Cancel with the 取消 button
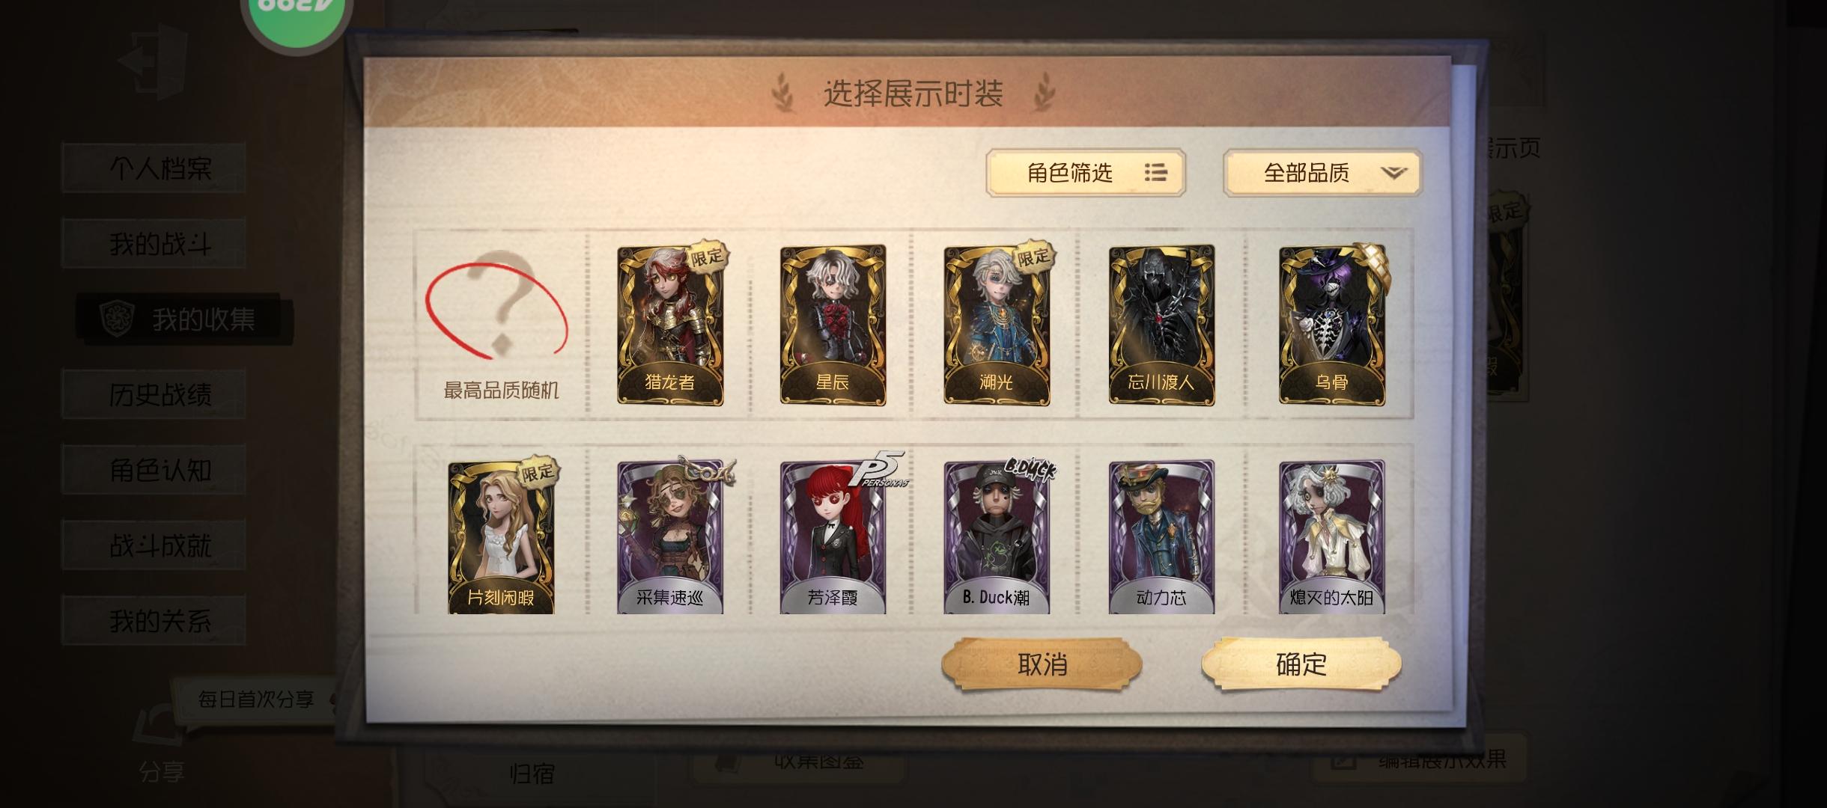The width and height of the screenshot is (1827, 808). click(x=1042, y=664)
